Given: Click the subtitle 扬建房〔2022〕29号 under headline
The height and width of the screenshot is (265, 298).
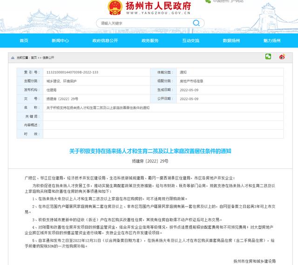Looking at the screenshot, I should point(150,161).
